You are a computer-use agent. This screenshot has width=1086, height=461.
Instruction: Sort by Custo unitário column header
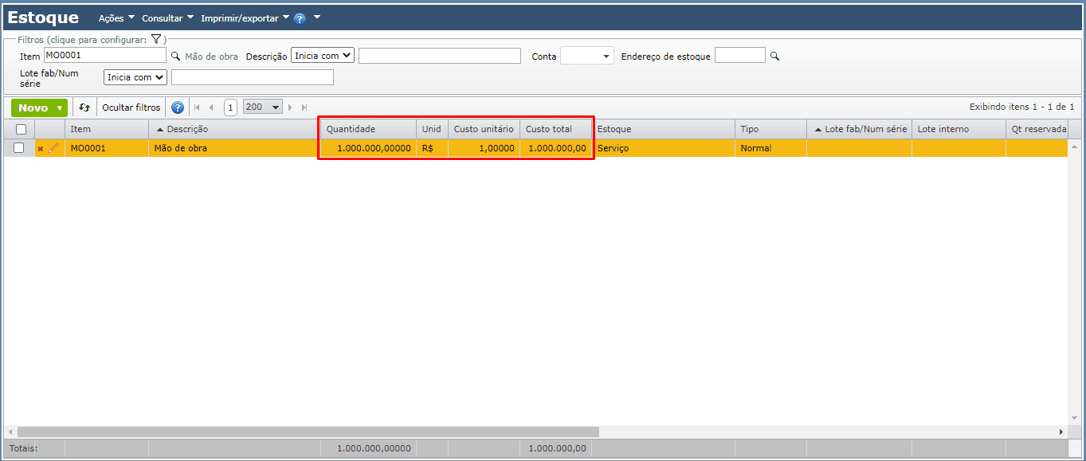point(484,129)
